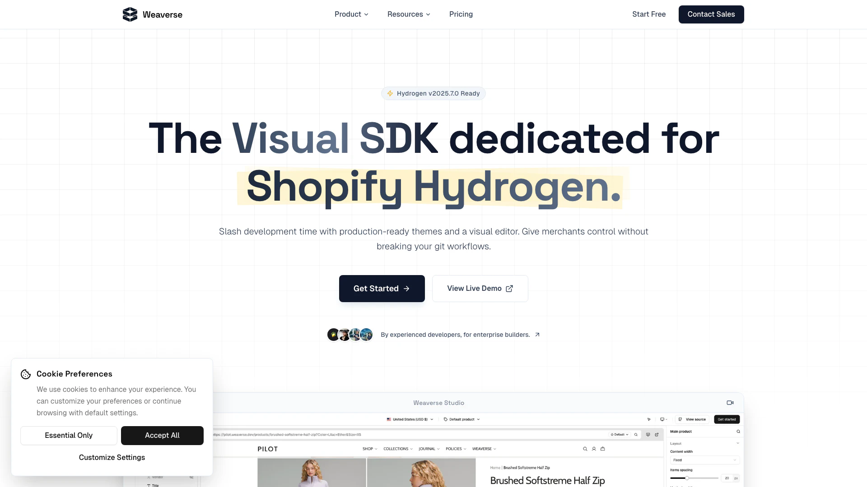
Task: Go to the Pricing page
Action: (461, 14)
